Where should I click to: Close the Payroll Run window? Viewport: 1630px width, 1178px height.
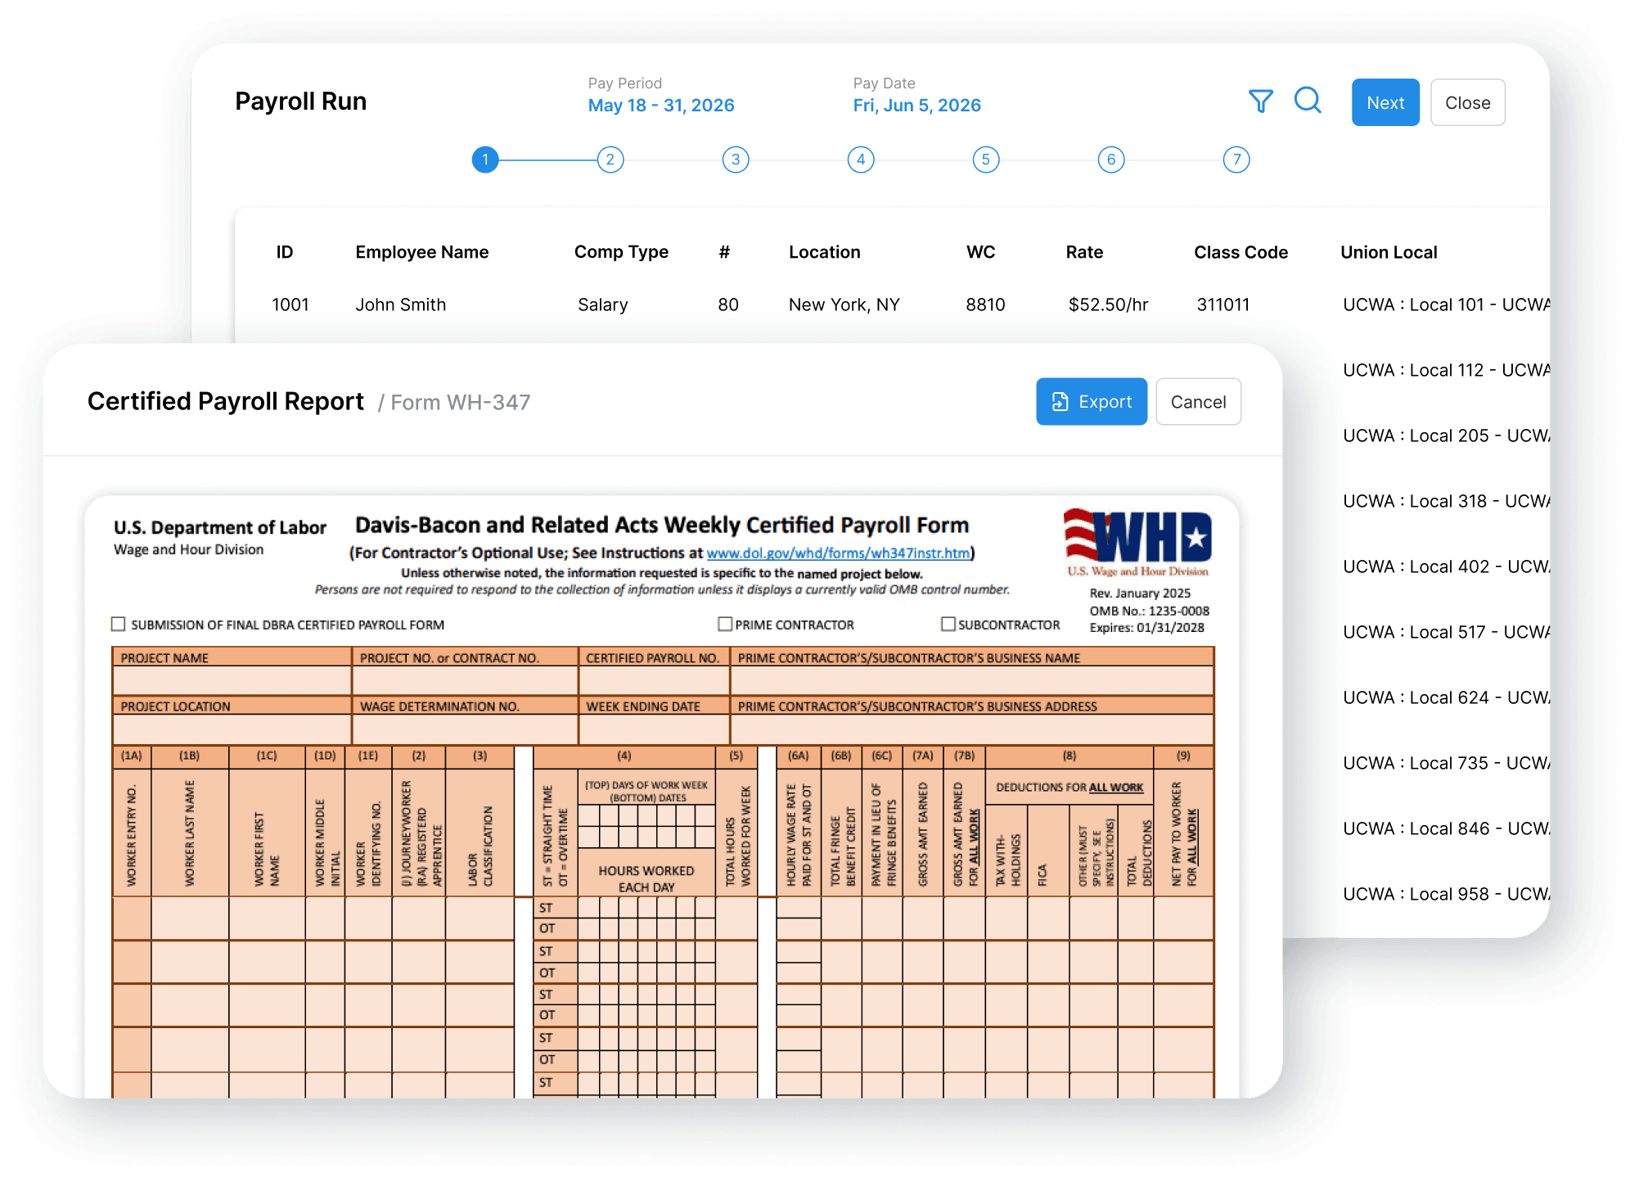(1468, 102)
